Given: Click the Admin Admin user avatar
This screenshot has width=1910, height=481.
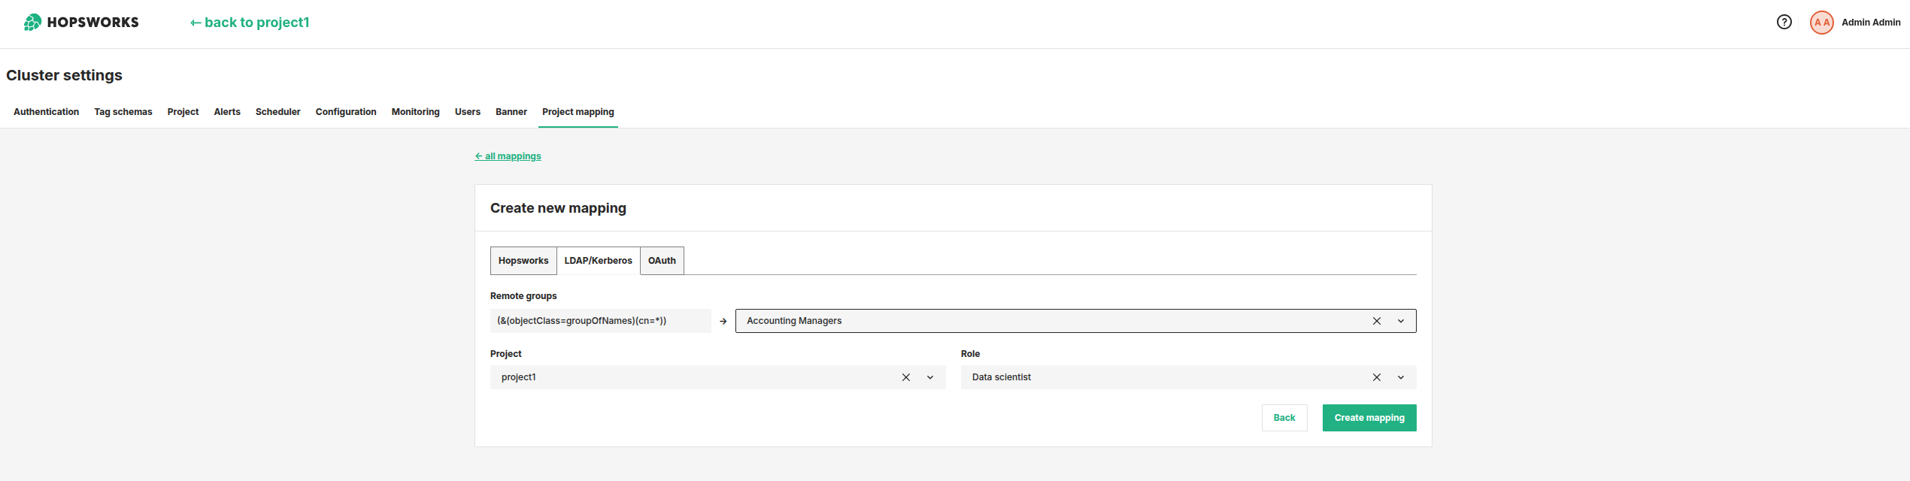Looking at the screenshot, I should 1821,23.
